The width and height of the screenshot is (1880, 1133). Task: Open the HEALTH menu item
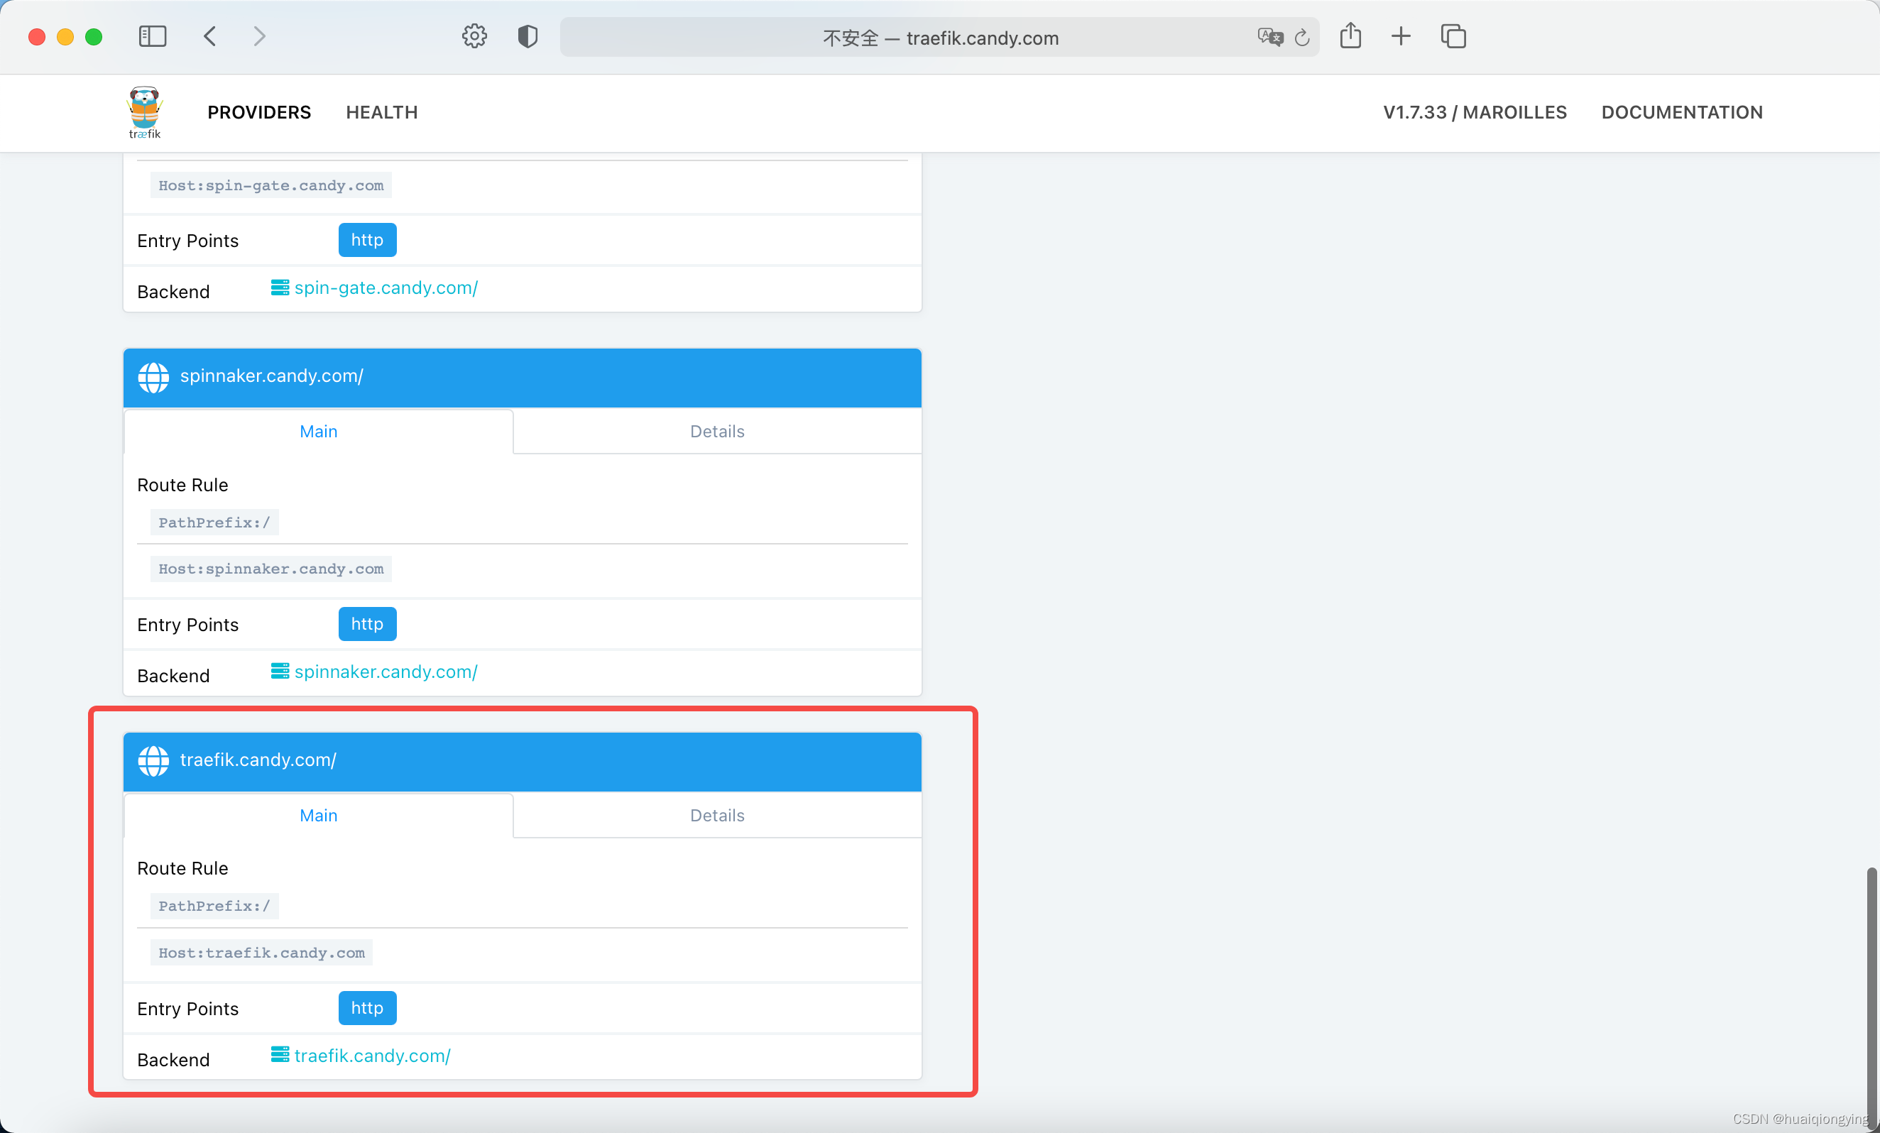[x=381, y=112]
